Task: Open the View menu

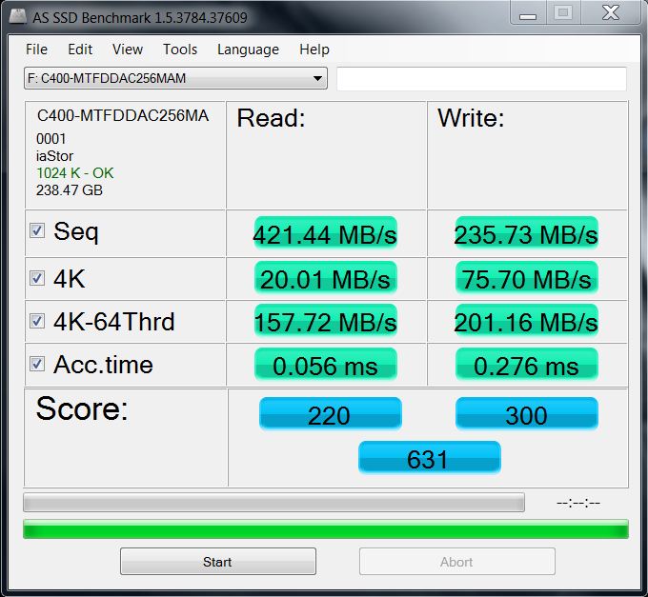Action: point(128,50)
